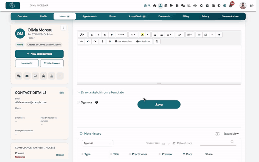Open the messages chat icon in top bar
259x162 pixels.
click(x=183, y=6)
